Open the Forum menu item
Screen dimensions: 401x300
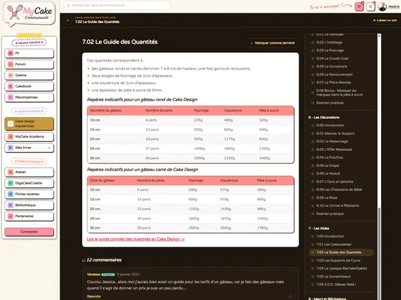(x=29, y=64)
